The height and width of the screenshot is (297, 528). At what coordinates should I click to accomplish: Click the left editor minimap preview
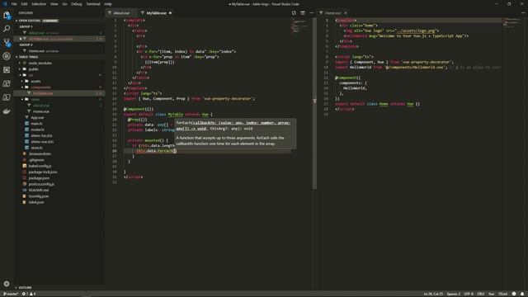pos(299,26)
